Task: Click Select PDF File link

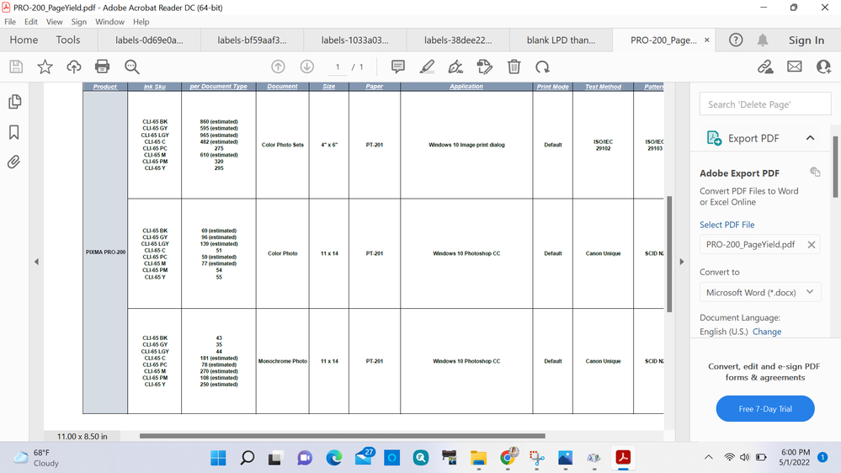Action: [727, 225]
